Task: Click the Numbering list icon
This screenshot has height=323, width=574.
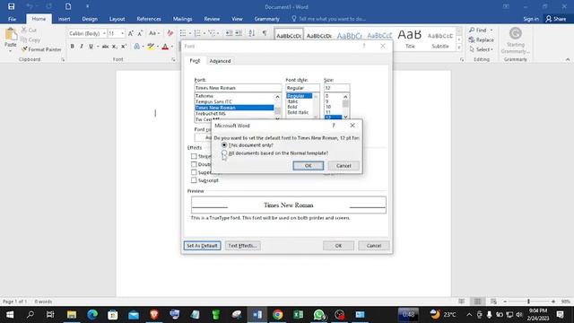Action: pyautogui.click(x=197, y=33)
